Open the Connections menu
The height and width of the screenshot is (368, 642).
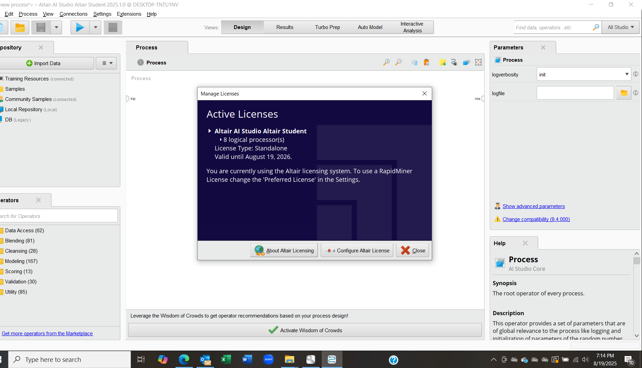(74, 14)
